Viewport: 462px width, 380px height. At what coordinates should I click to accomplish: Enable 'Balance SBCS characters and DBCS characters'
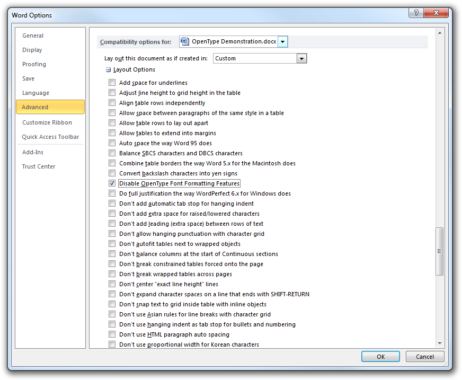click(112, 153)
